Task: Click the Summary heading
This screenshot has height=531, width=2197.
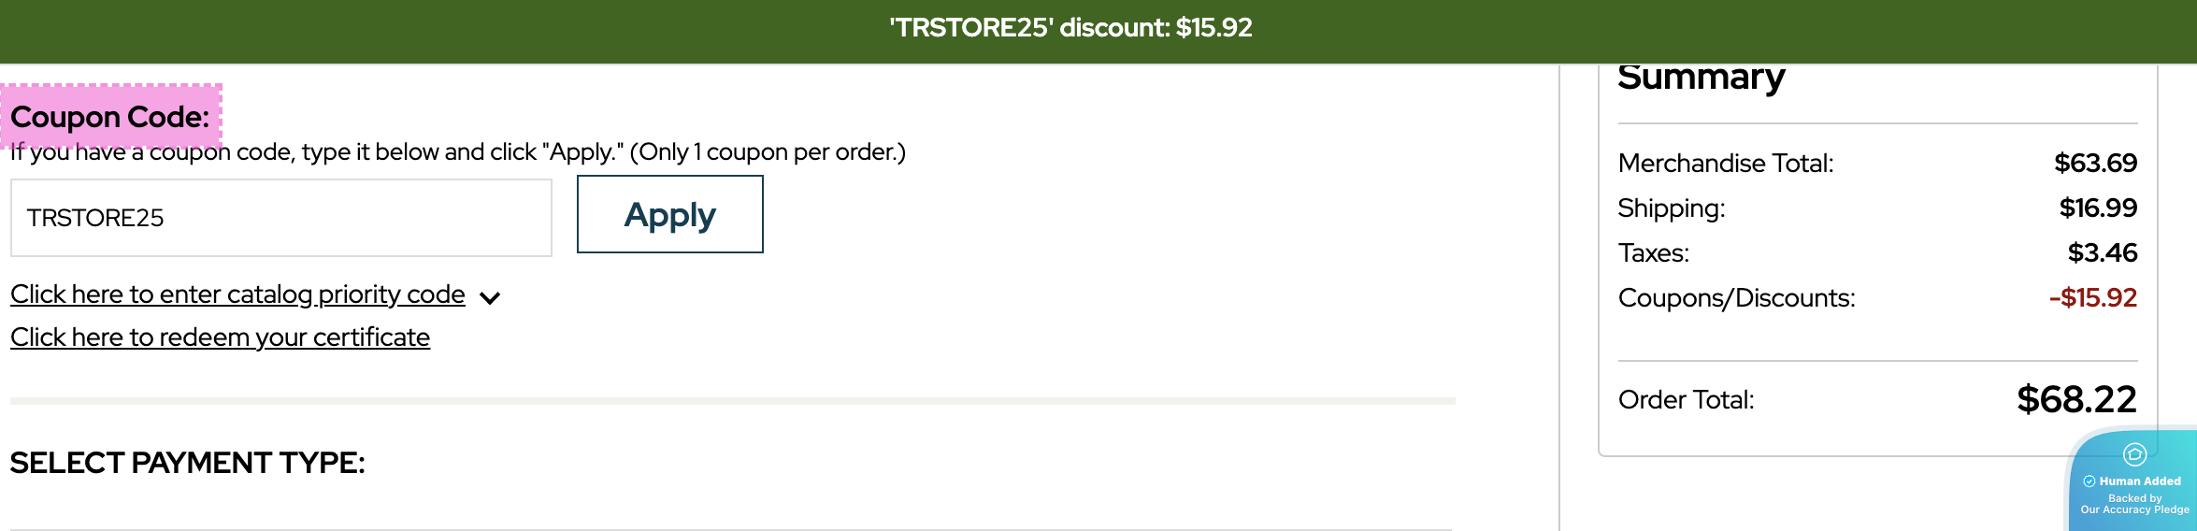Action: point(1701,77)
